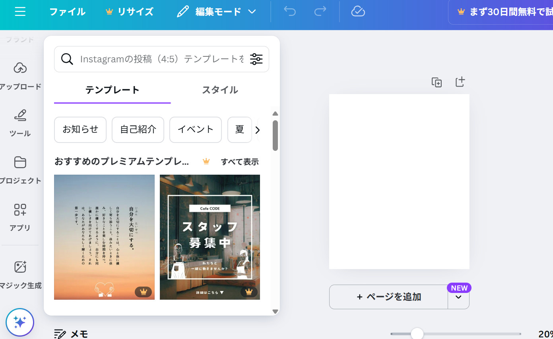553x339 pixels.
Task: Start the 30日間無料 trial button
Action: pyautogui.click(x=501, y=12)
